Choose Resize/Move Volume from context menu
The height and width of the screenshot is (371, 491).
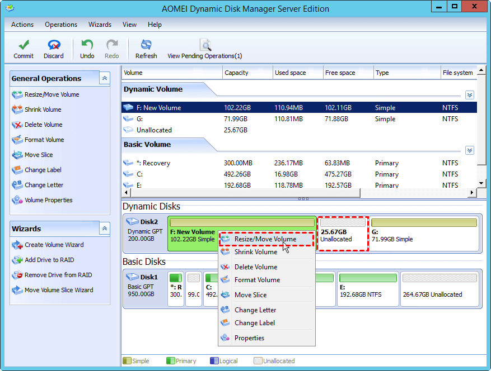tap(266, 239)
